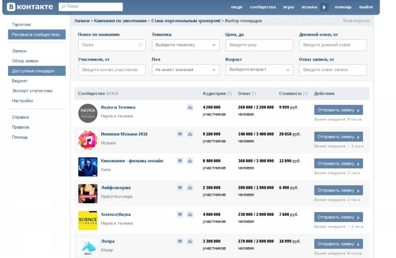Select Доступные площадки sidebar item
The height and width of the screenshot is (258, 396).
(37, 71)
